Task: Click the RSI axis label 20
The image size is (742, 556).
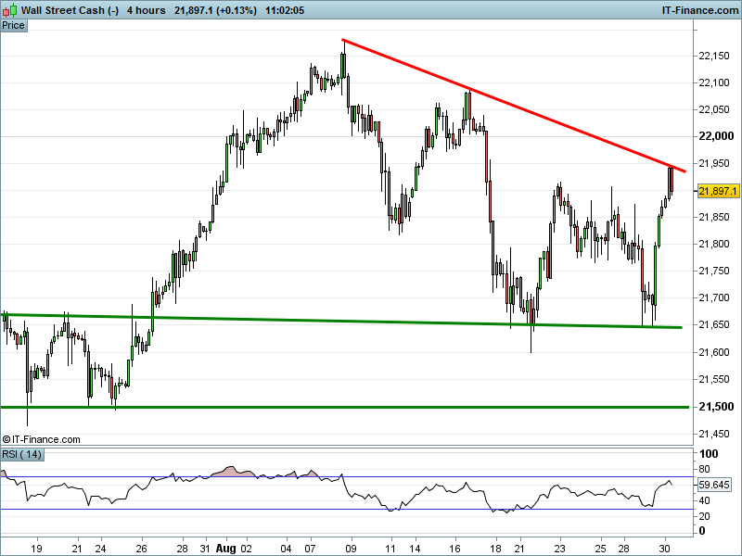Action: (704, 516)
